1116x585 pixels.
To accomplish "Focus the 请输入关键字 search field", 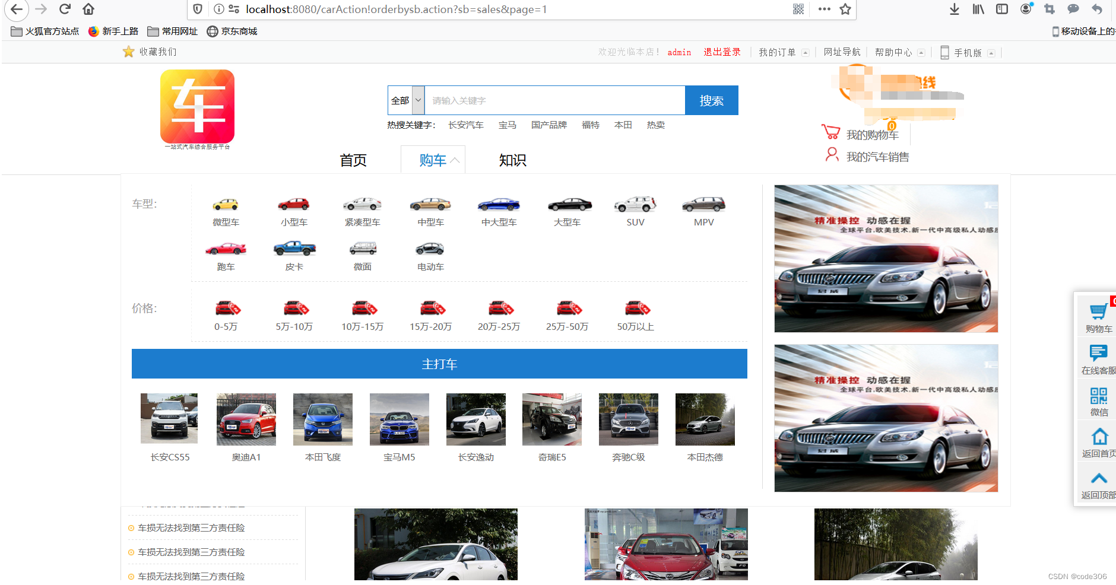I will 555,100.
